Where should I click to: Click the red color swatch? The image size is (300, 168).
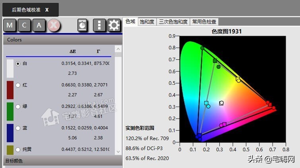[x=10, y=90]
